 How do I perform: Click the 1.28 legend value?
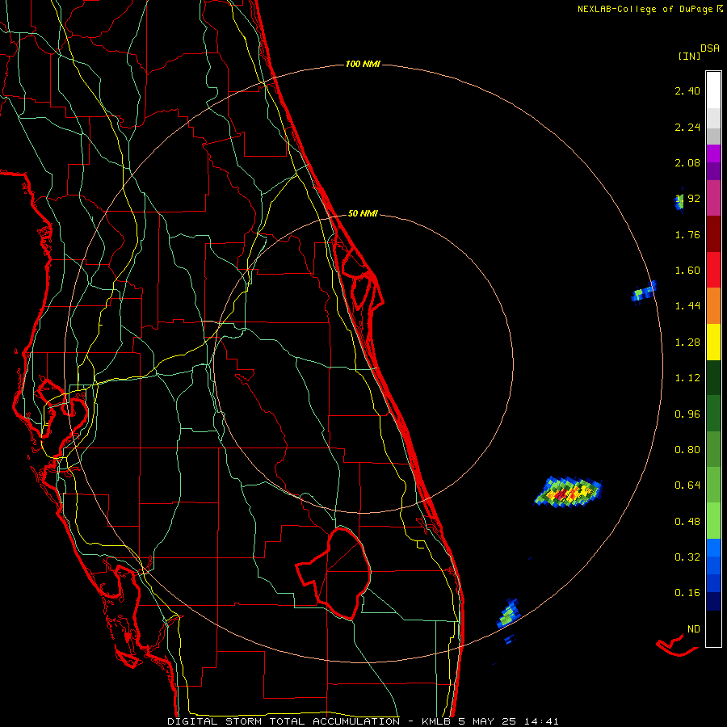(x=687, y=342)
